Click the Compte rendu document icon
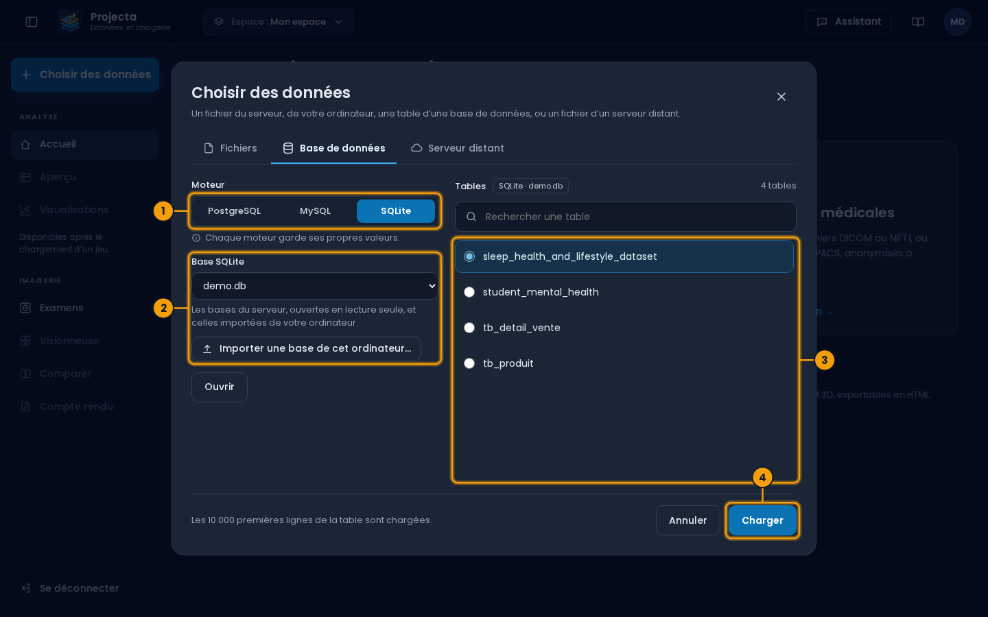Viewport: 988px width, 617px height. tap(25, 407)
